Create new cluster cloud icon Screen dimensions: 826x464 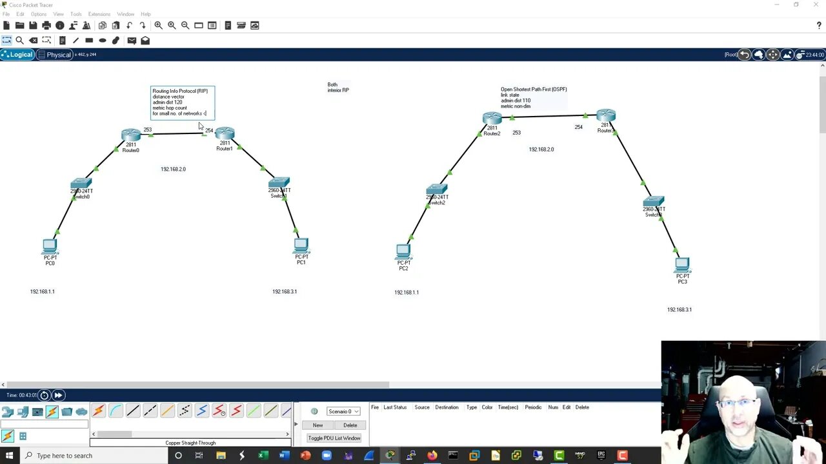point(759,55)
